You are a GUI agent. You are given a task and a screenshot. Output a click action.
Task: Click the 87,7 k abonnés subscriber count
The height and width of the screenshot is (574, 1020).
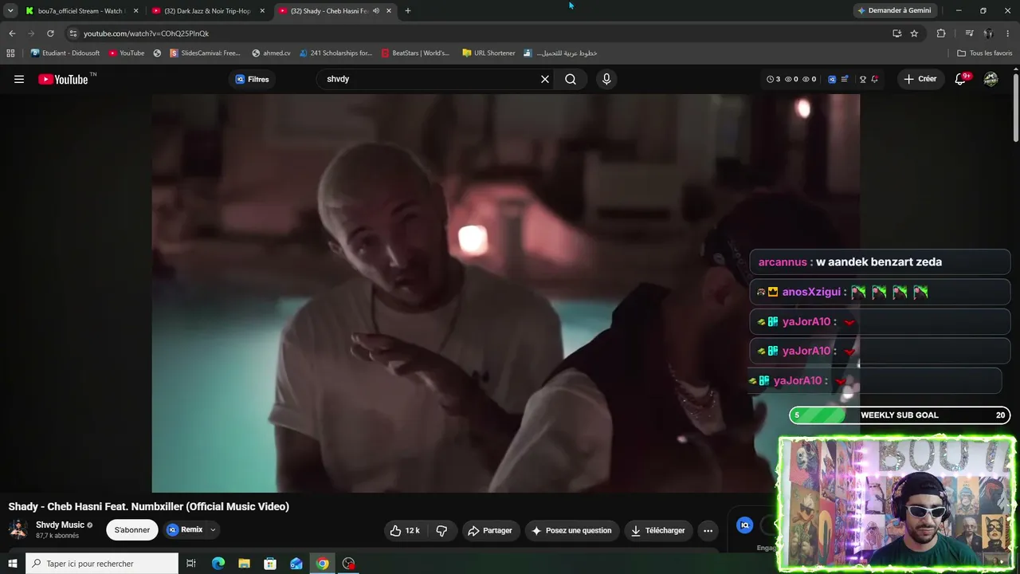click(57, 536)
